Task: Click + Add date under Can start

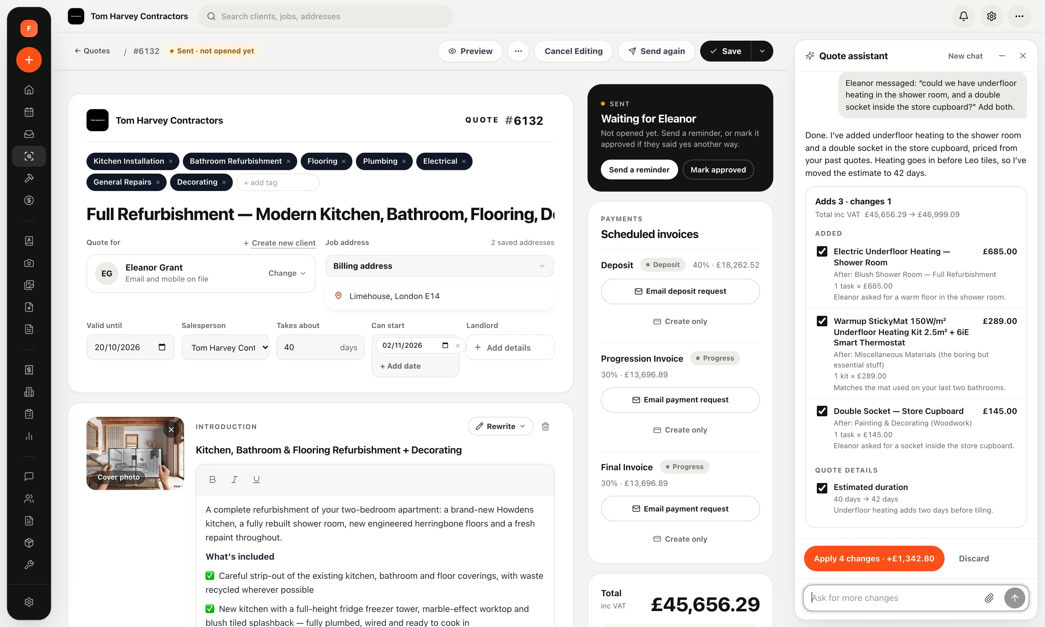Action: click(400, 366)
